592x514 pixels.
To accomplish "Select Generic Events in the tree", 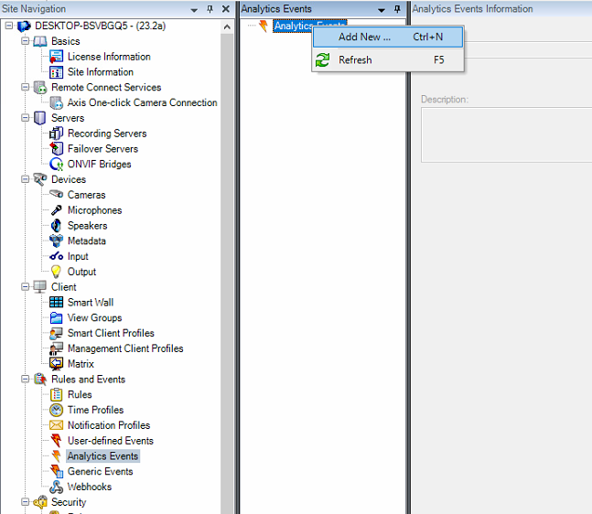I will (x=100, y=472).
